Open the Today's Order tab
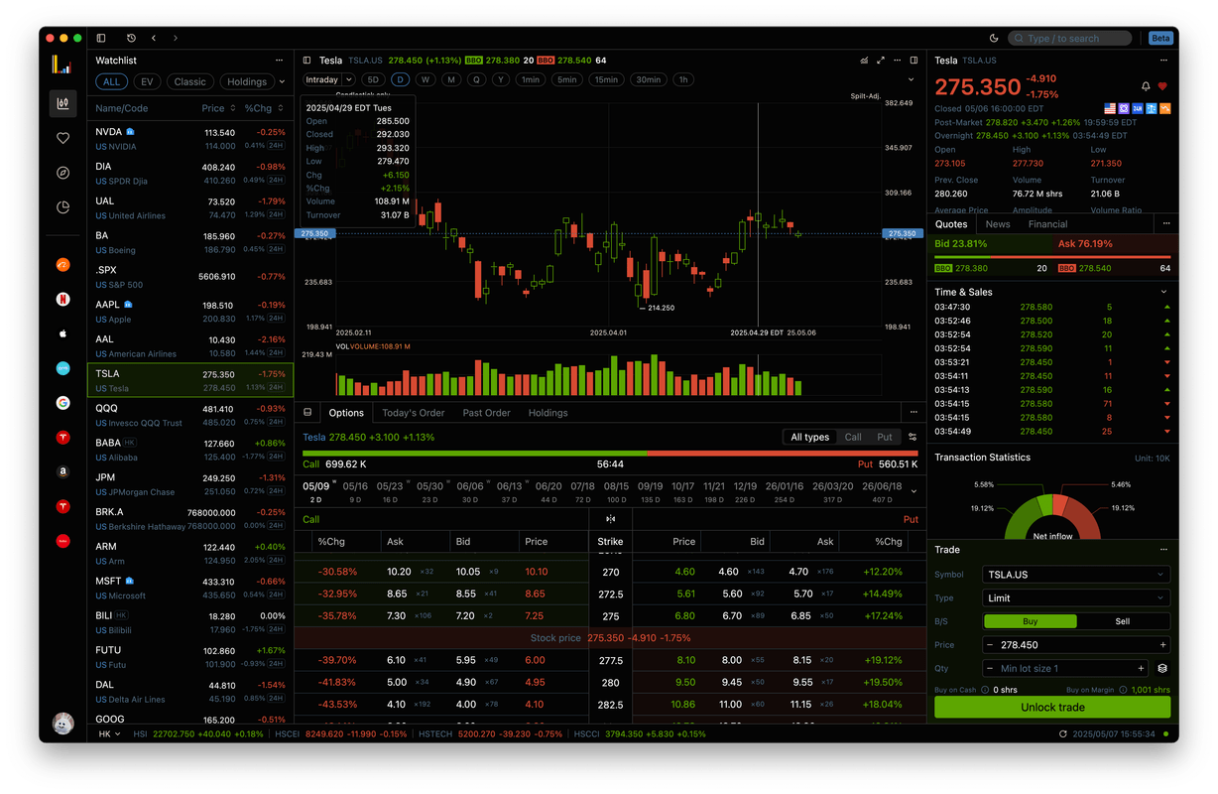 click(x=414, y=413)
